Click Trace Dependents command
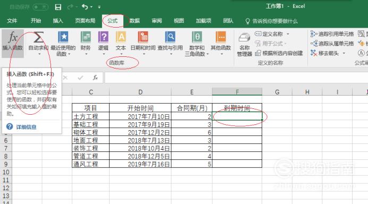The width and height of the screenshot is (368, 204). 332,44
